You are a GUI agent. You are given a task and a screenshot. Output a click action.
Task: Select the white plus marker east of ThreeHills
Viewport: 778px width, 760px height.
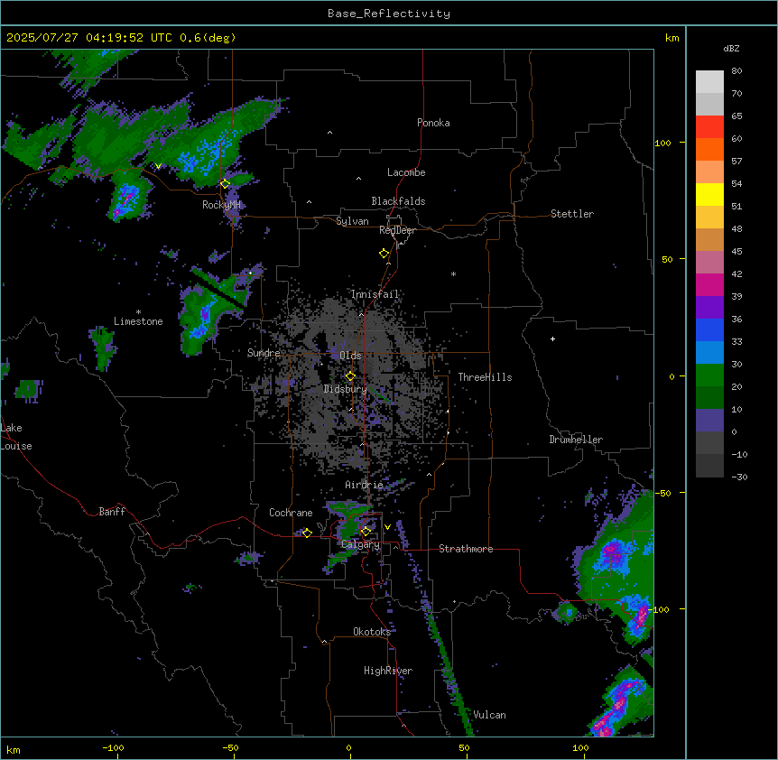pyautogui.click(x=552, y=338)
